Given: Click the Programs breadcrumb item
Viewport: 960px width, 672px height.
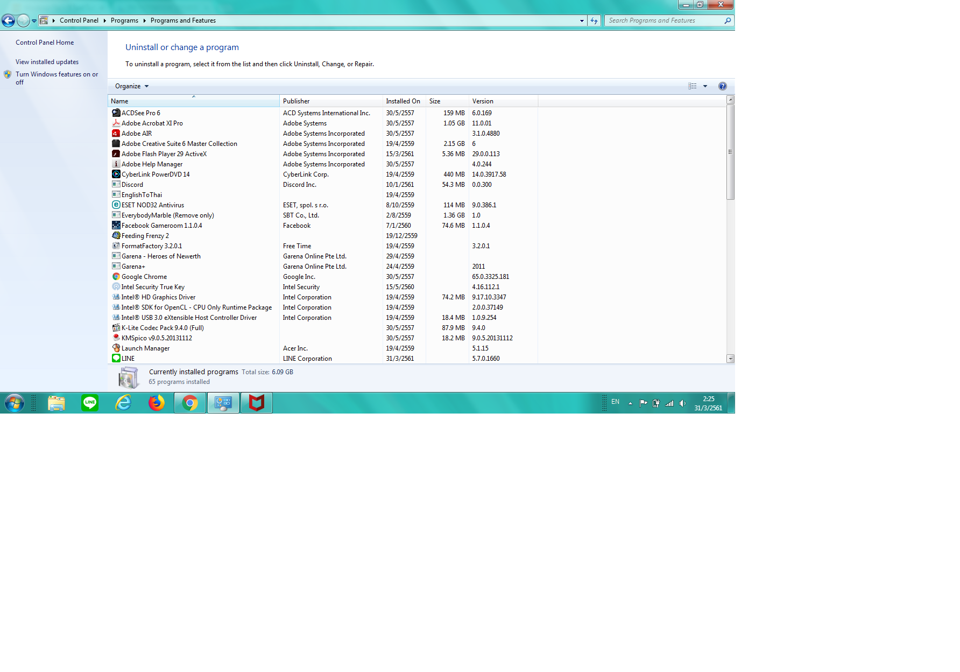Looking at the screenshot, I should (x=124, y=20).
